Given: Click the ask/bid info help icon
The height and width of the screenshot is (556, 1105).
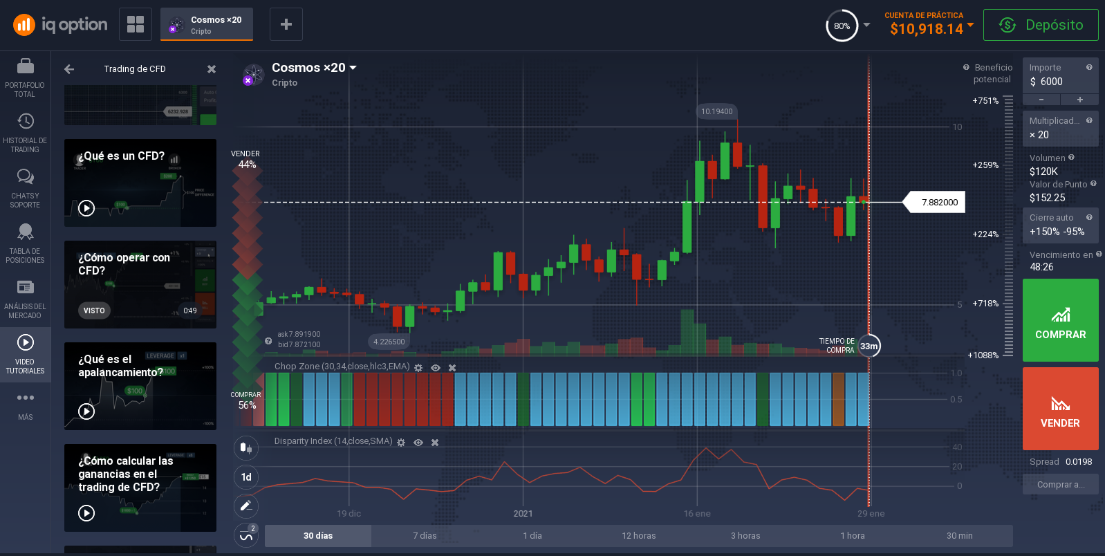Looking at the screenshot, I should coord(268,341).
